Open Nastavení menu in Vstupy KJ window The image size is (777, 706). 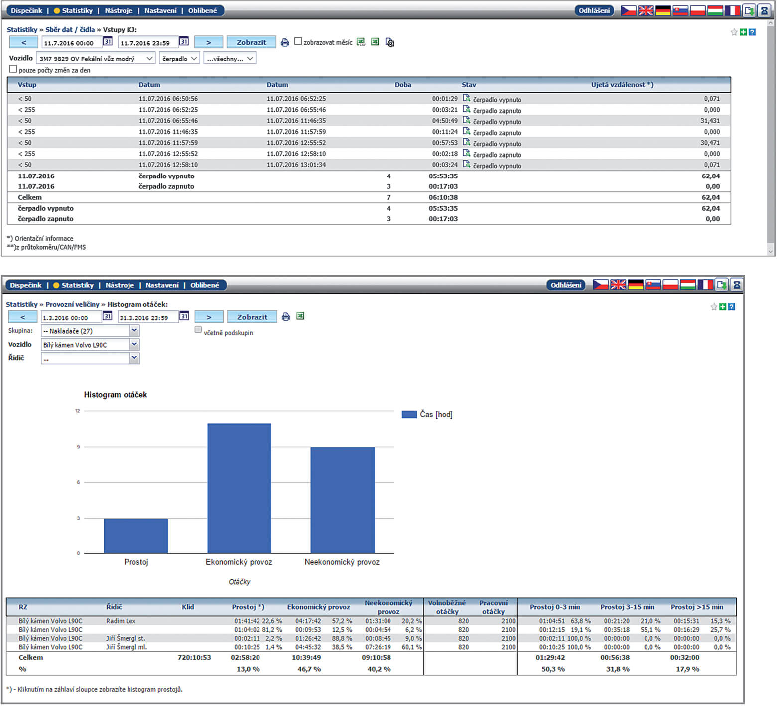coord(160,10)
